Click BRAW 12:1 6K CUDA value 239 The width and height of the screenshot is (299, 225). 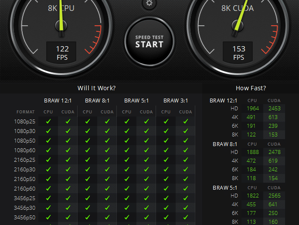273,126
